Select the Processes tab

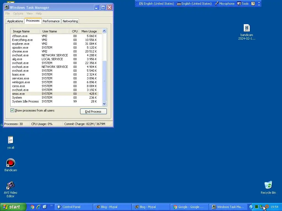[33, 21]
